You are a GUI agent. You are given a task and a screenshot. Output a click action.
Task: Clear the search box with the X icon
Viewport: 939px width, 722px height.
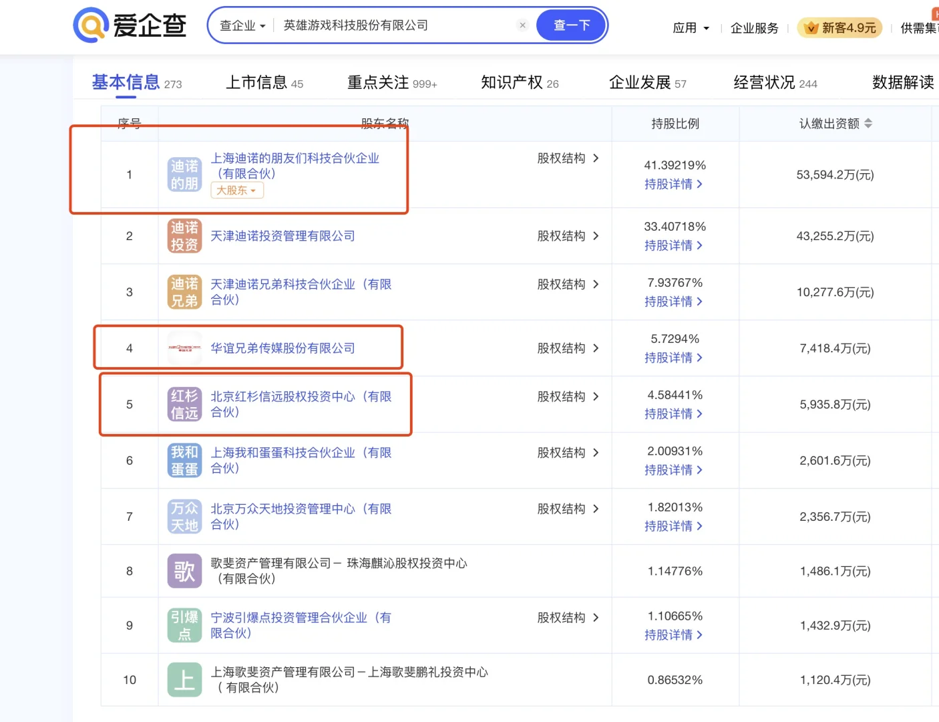[x=522, y=25]
